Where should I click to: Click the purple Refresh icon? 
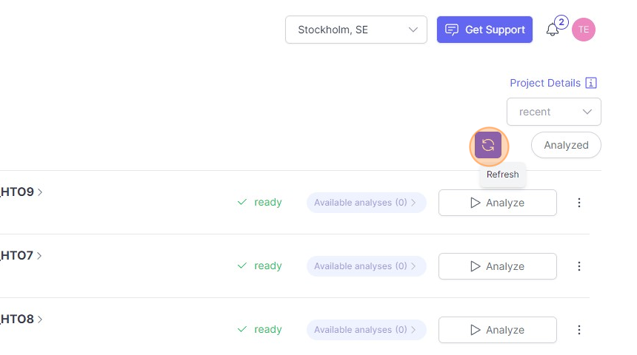click(488, 145)
